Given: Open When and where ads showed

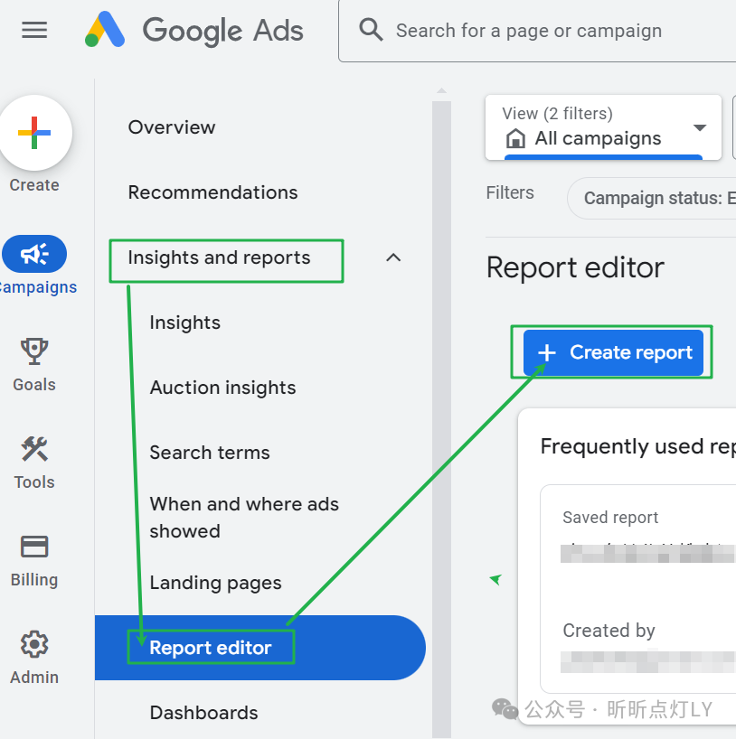Looking at the screenshot, I should point(244,518).
